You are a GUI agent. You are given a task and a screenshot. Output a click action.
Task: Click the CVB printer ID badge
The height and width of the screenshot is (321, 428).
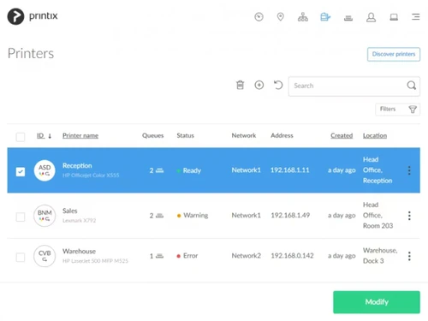(45, 256)
